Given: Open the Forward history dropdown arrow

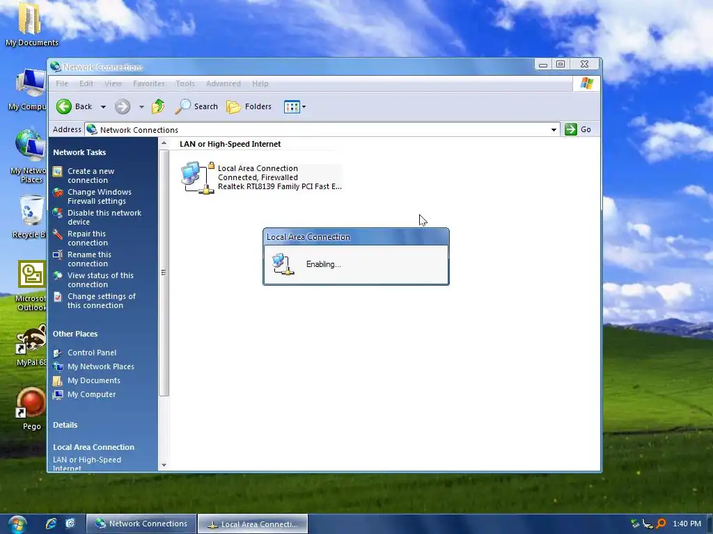Looking at the screenshot, I should [141, 106].
